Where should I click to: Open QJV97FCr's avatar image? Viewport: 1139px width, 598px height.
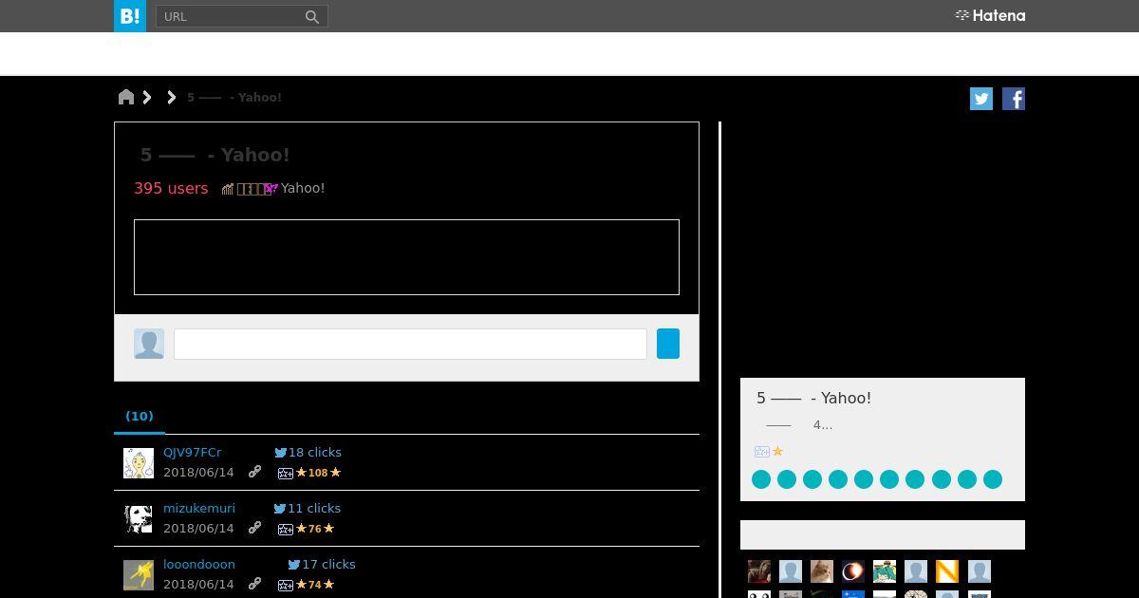pos(139,463)
